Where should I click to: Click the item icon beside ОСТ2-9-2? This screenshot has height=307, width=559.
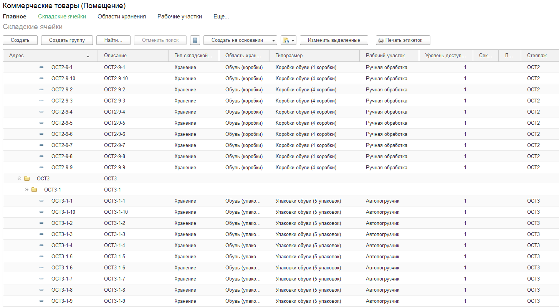point(41,90)
